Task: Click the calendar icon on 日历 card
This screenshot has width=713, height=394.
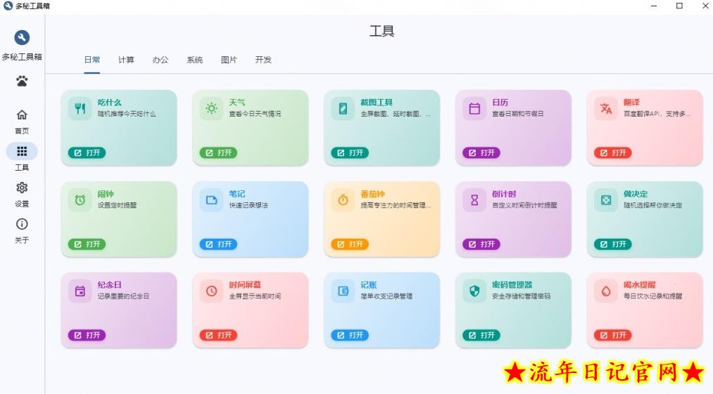Action: pyautogui.click(x=474, y=108)
